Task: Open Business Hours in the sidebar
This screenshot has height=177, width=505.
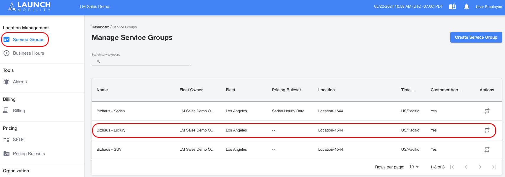Action: click(28, 53)
